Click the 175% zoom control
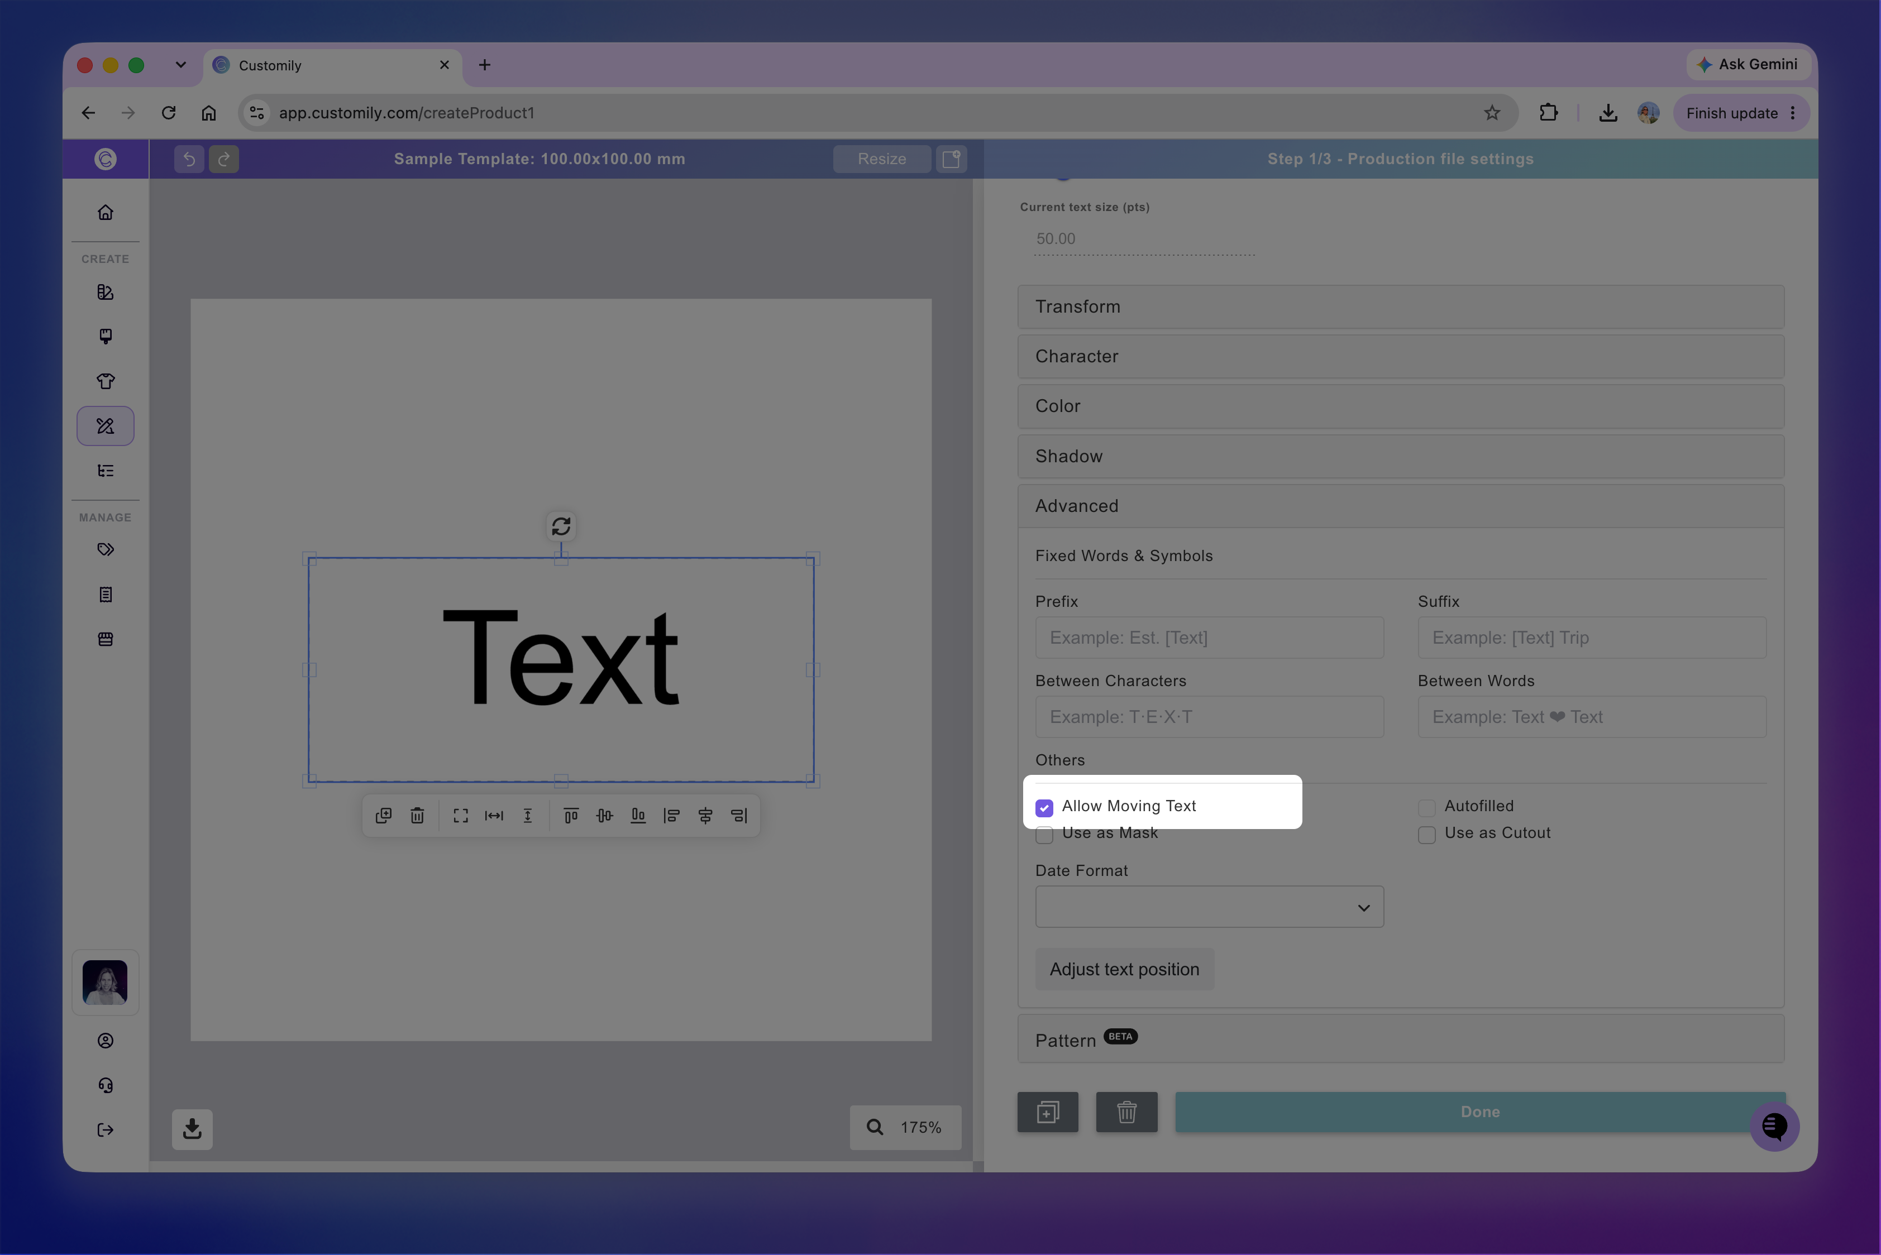Image resolution: width=1881 pixels, height=1255 pixels. point(906,1127)
